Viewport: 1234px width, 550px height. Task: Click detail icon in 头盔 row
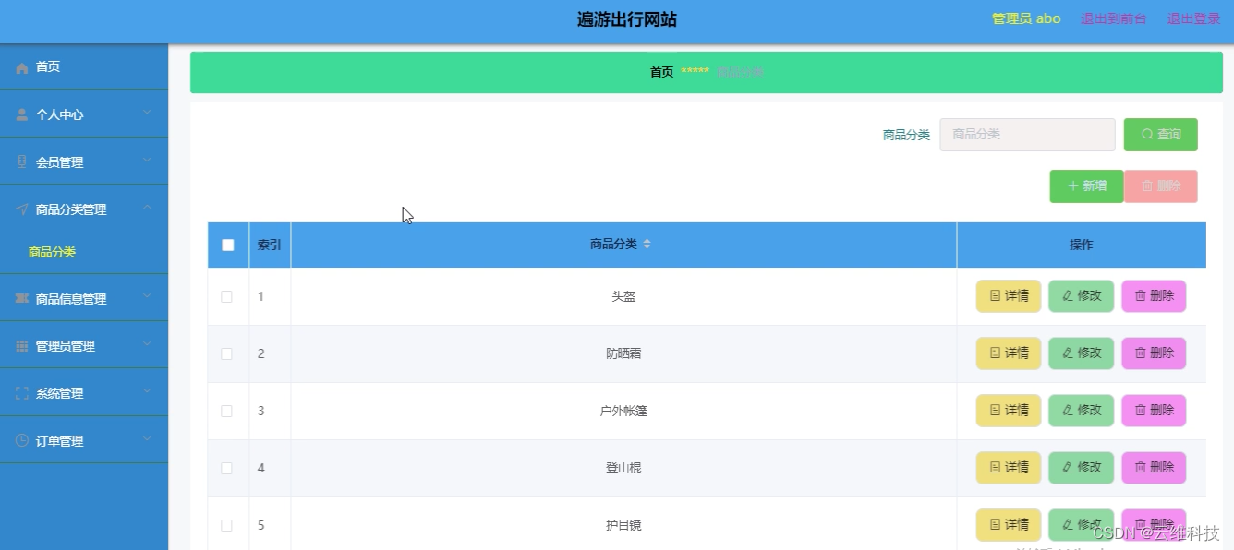(995, 296)
